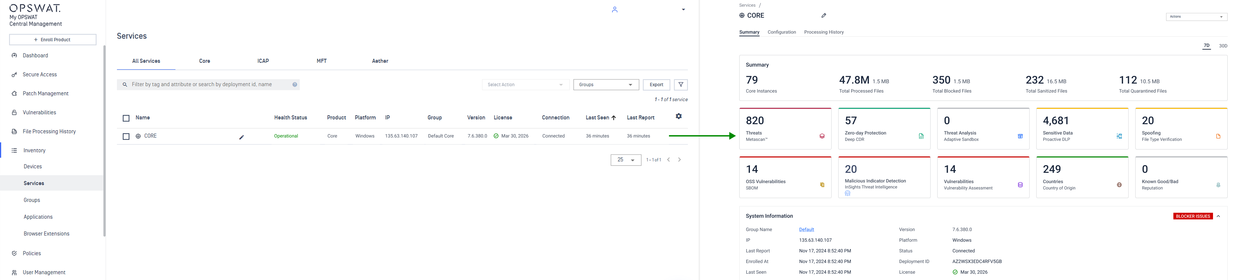Screen dimensions: 1238x280
Task: Open Applications in the sidebar
Action: click(38, 217)
